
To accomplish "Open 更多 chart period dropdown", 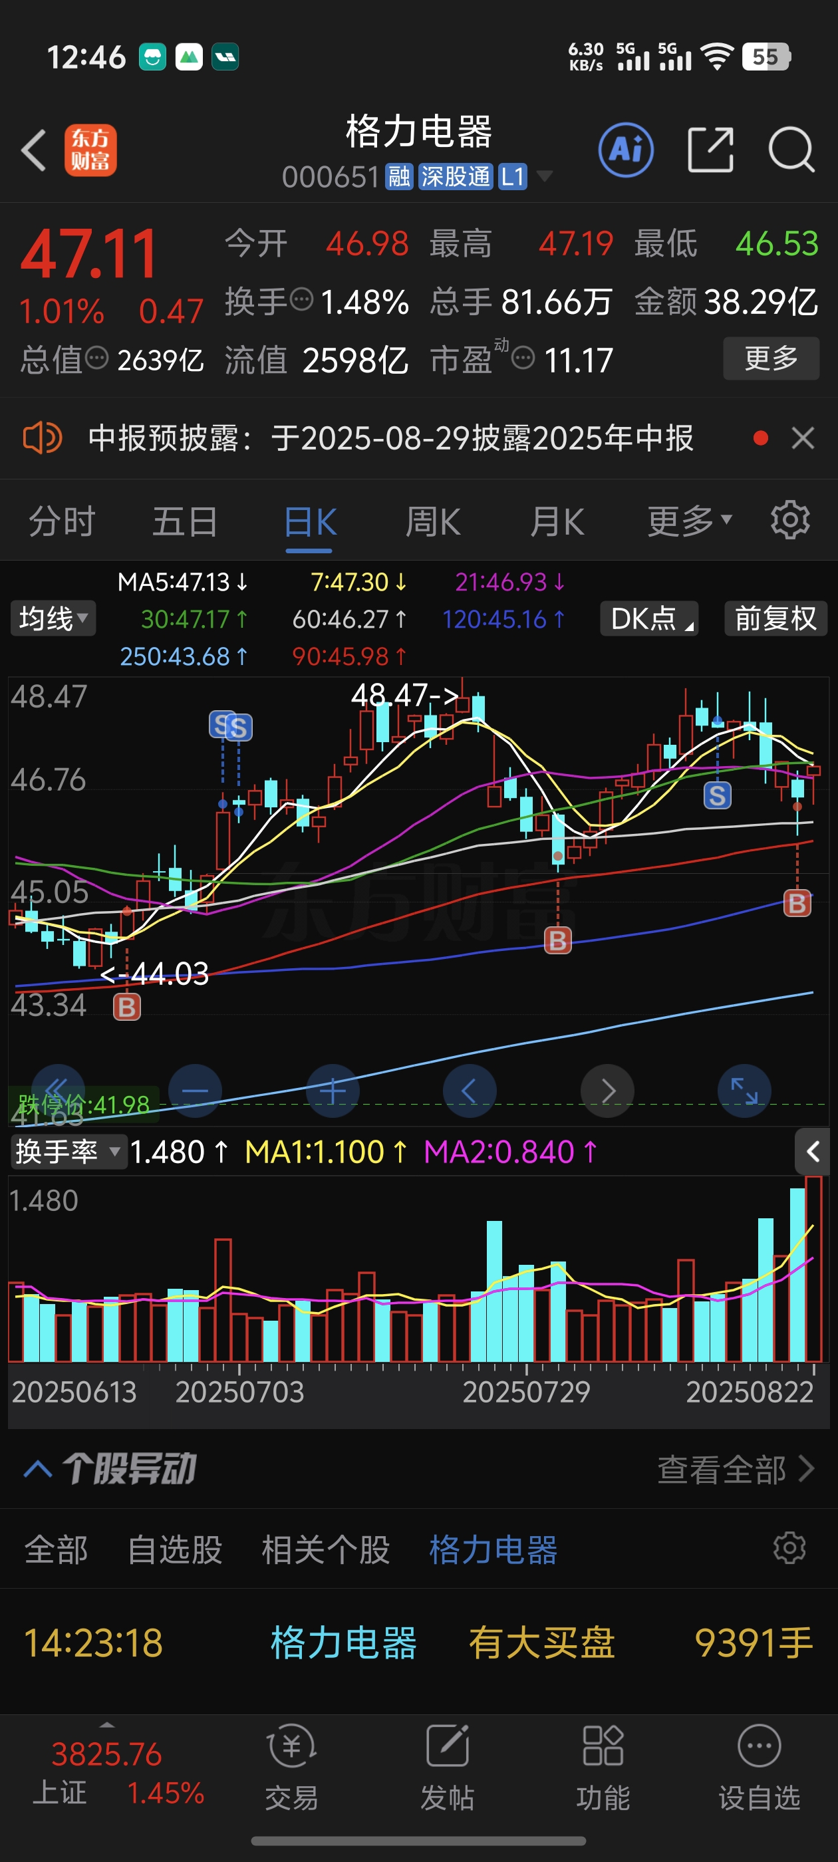I will tap(690, 521).
